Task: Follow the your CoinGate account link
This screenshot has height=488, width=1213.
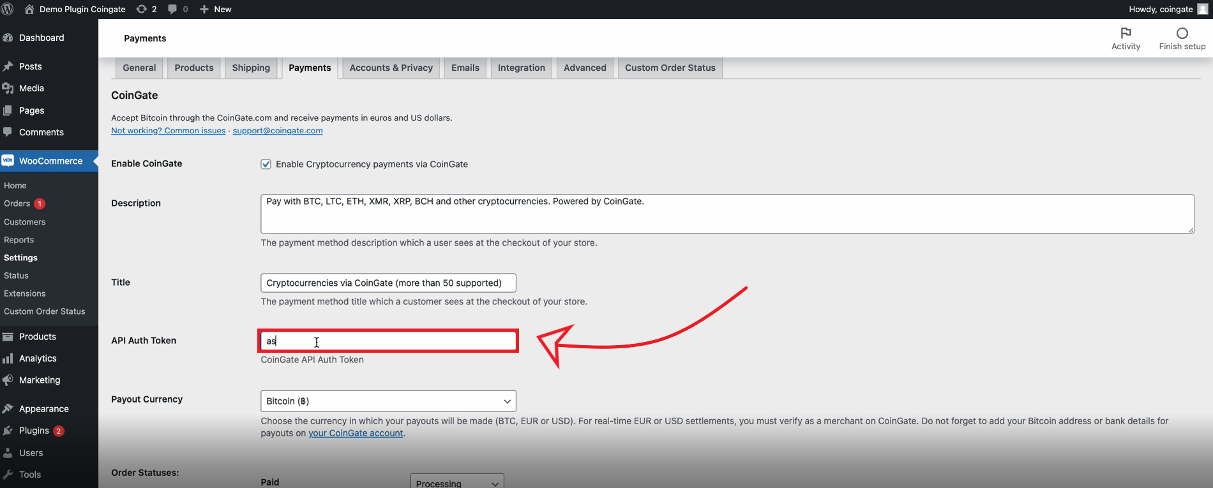Action: (356, 433)
